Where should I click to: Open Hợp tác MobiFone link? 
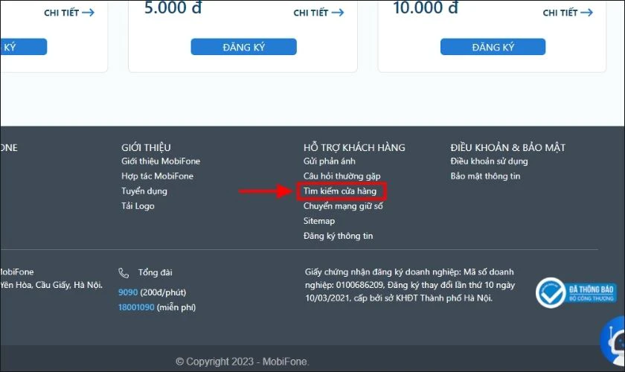click(x=157, y=176)
